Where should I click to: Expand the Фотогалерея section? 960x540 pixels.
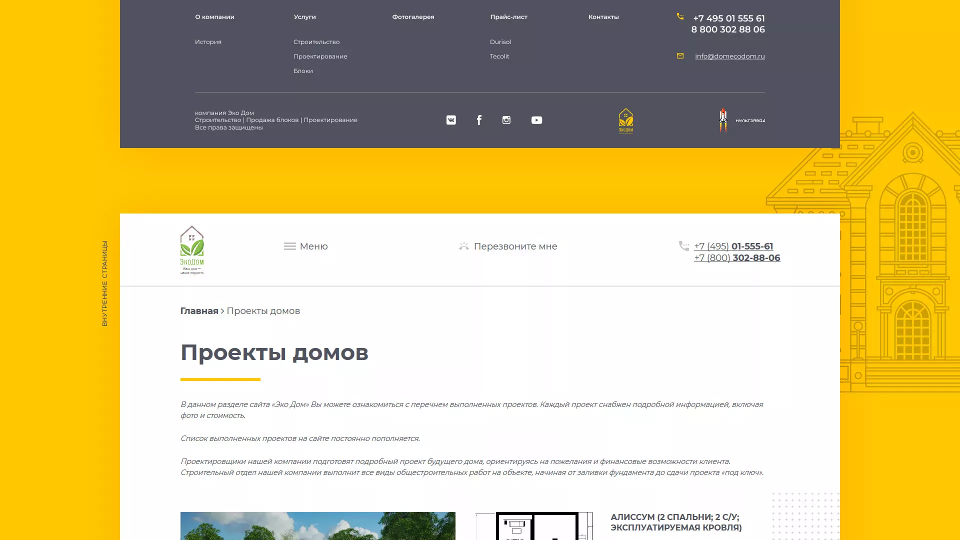pyautogui.click(x=413, y=16)
